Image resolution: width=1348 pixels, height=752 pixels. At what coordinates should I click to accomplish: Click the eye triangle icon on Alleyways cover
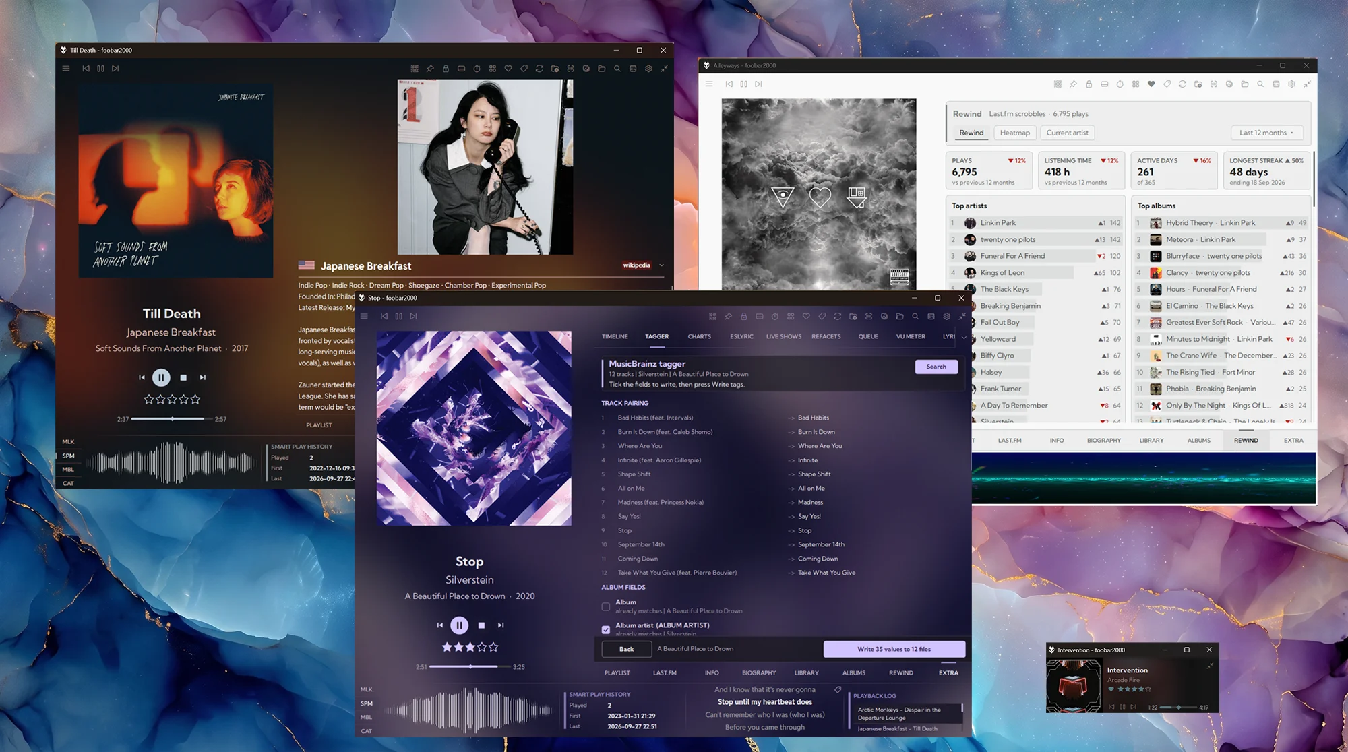pyautogui.click(x=783, y=197)
